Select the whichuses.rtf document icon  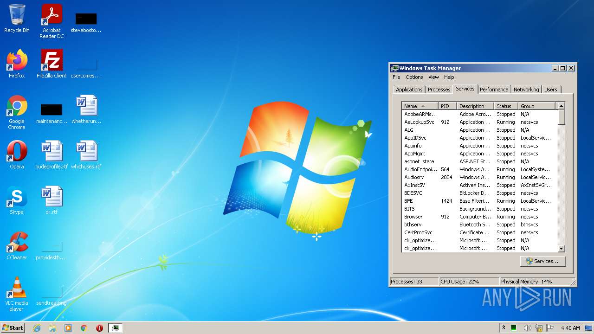pyautogui.click(x=86, y=154)
